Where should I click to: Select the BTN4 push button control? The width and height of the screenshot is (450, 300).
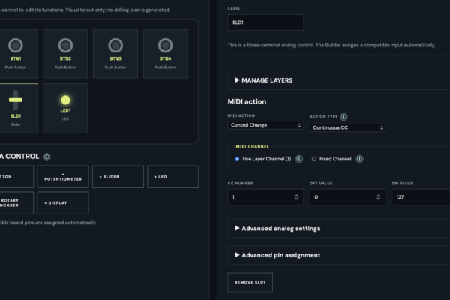pos(165,54)
